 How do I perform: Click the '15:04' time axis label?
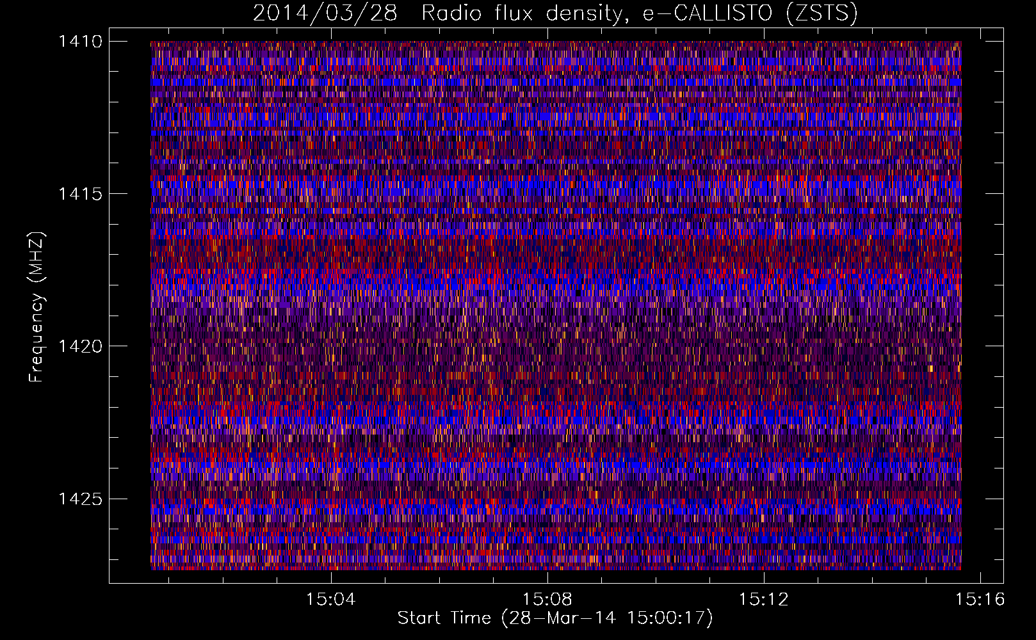(x=331, y=600)
